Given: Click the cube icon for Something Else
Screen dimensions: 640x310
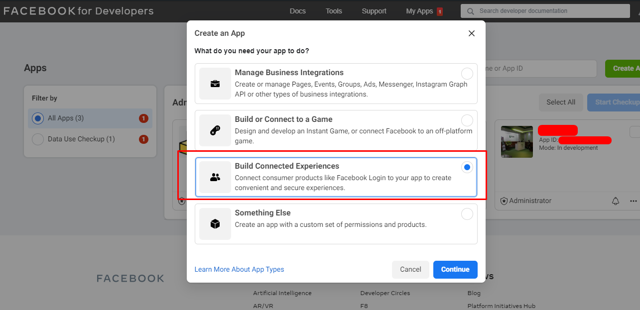Looking at the screenshot, I should point(215,224).
